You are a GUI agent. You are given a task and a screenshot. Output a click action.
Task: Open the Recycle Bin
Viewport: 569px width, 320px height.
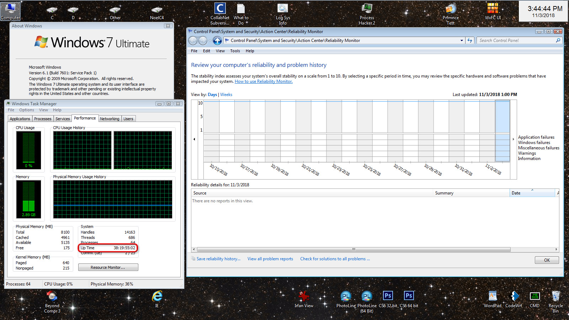coord(555,296)
